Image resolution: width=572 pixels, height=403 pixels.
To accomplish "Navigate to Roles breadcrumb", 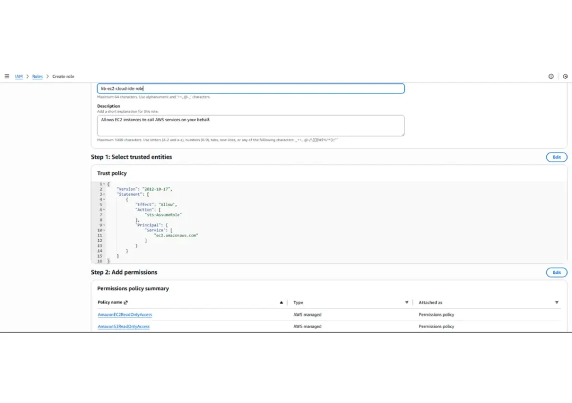I will pyautogui.click(x=37, y=77).
